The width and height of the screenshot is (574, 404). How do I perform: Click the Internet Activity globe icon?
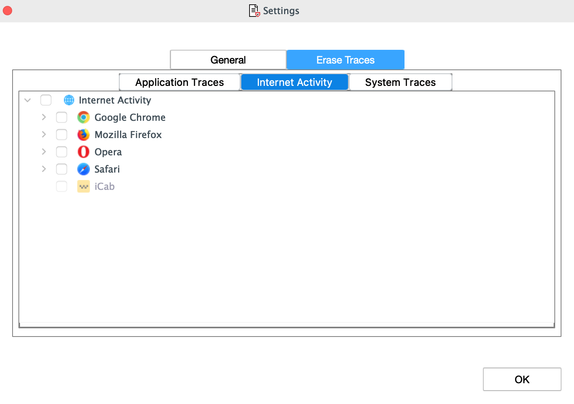pyautogui.click(x=69, y=100)
